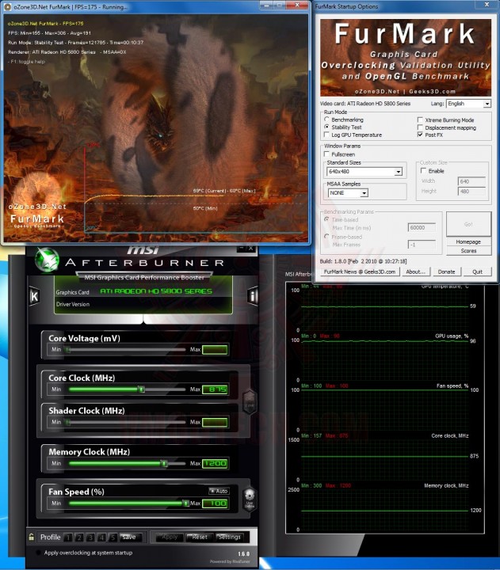This screenshot has height=570, width=500.
Task: Enable the Custom Size checkbox
Action: coord(423,170)
